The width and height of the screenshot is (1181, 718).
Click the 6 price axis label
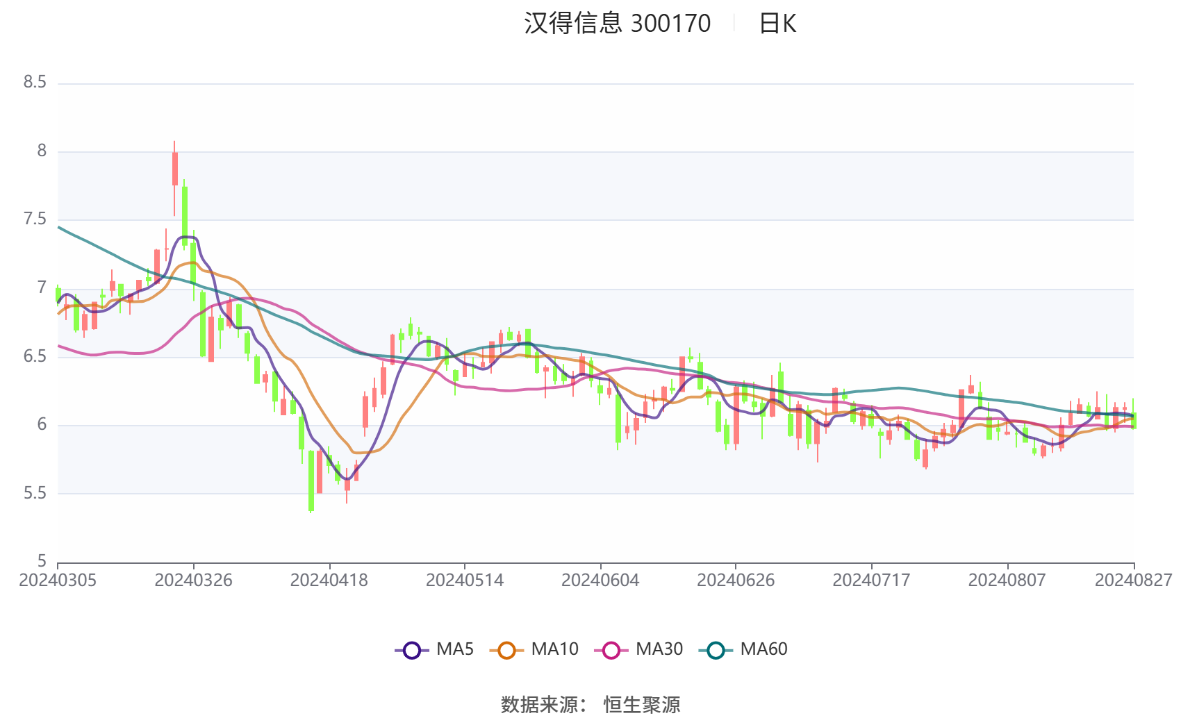(x=42, y=425)
